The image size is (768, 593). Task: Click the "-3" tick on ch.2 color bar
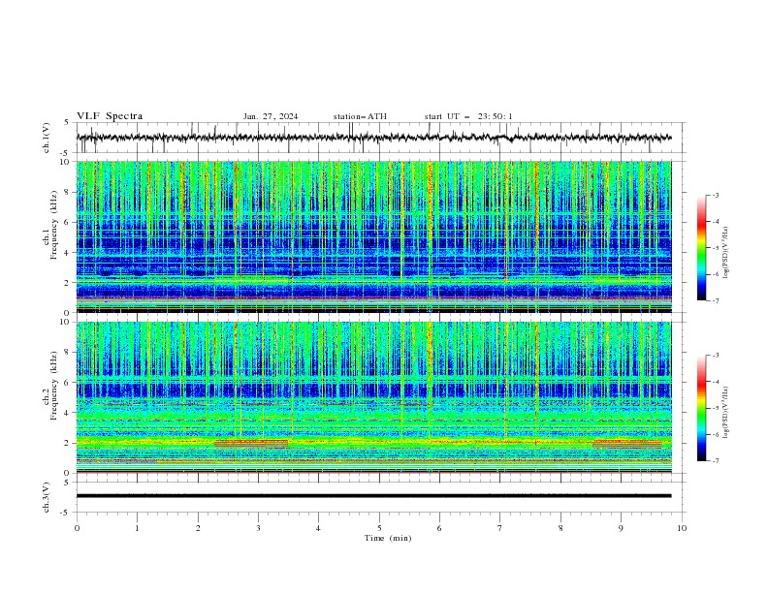(716, 356)
